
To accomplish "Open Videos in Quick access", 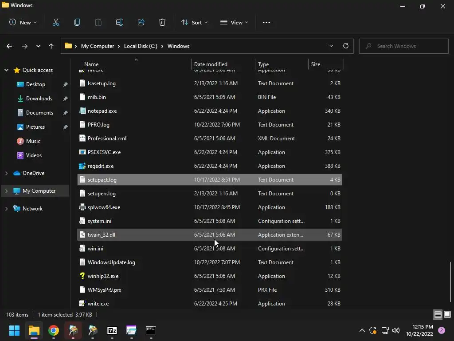I will tap(34, 155).
